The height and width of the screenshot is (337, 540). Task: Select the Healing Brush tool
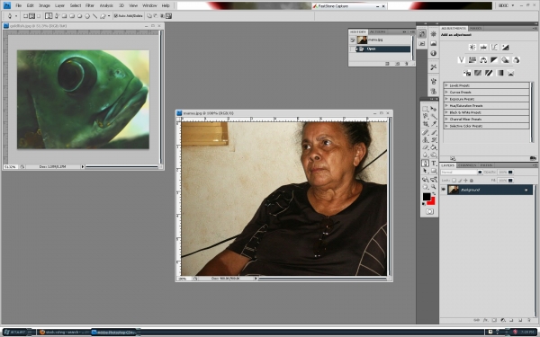pyautogui.click(x=425, y=133)
